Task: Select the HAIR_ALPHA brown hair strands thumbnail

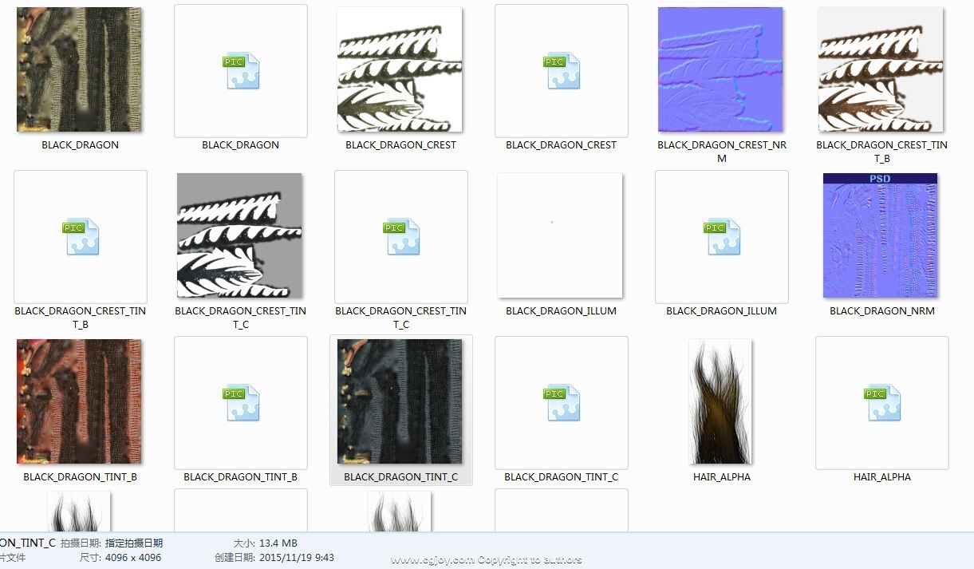Action: pyautogui.click(x=721, y=401)
